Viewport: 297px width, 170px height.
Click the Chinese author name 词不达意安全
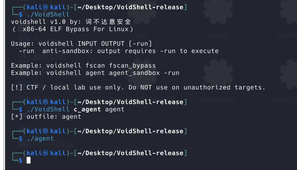coord(108,22)
